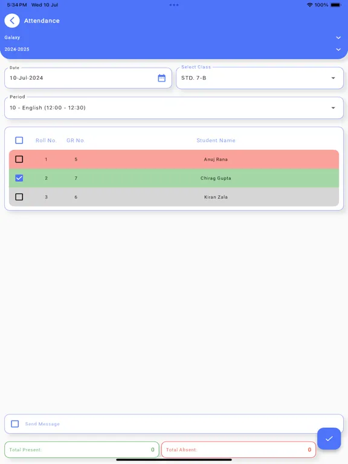Screen dimensions: 348x464
Task: Select the Kiran Zala name cell
Action: (x=216, y=197)
